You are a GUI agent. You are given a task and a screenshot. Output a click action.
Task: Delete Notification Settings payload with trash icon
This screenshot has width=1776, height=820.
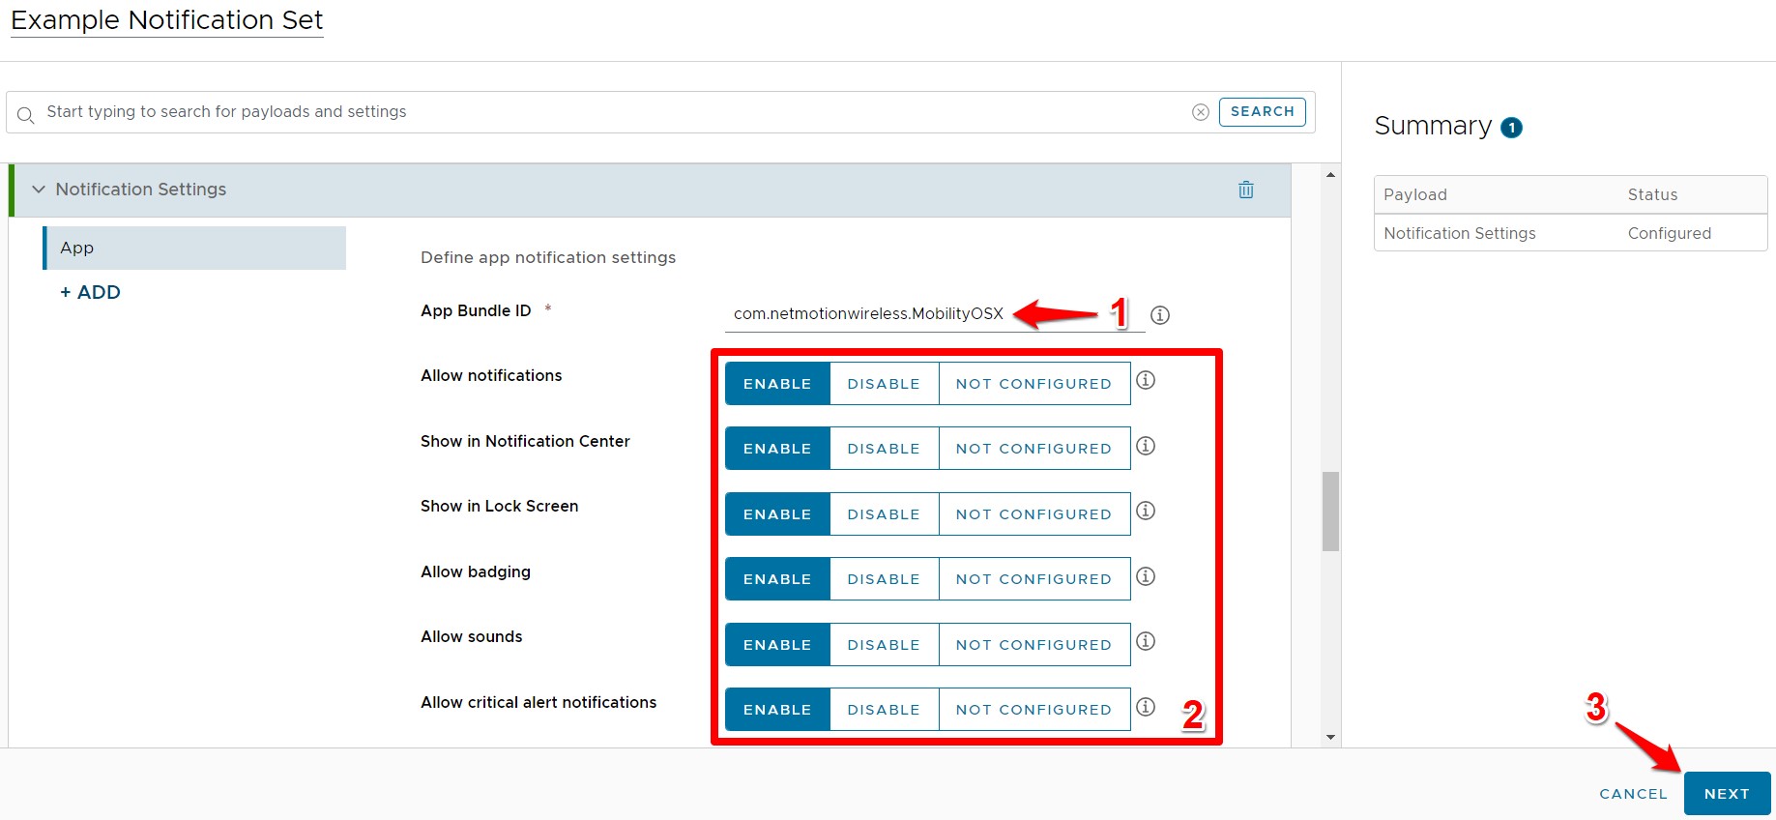tap(1246, 190)
